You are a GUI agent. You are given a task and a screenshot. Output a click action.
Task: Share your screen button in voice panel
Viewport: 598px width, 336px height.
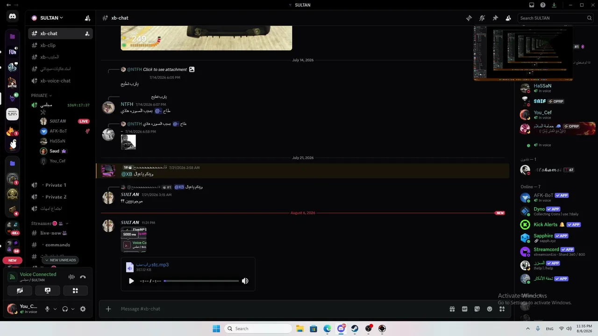pos(48,290)
